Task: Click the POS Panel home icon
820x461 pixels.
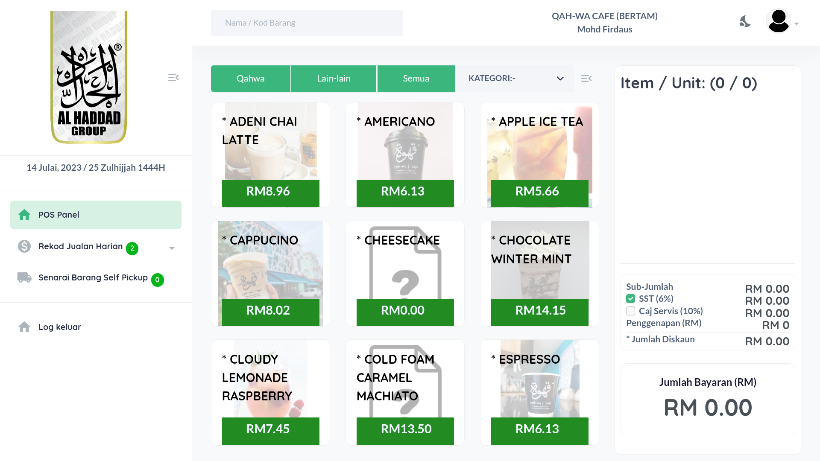Action: point(24,215)
